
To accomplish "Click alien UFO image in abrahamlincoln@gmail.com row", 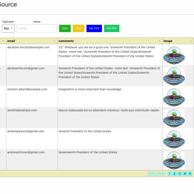I will [174, 76].
